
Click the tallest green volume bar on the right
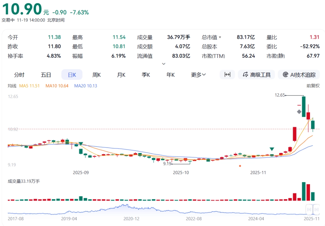tap(303, 191)
